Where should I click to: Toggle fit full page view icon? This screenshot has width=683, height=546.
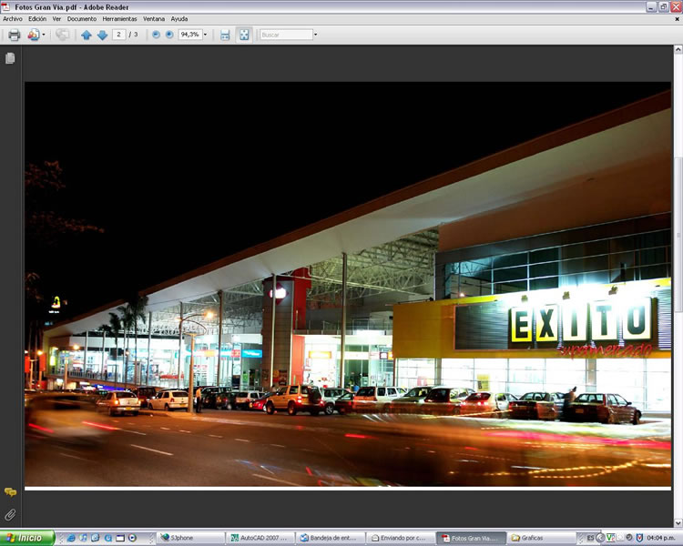point(244,35)
